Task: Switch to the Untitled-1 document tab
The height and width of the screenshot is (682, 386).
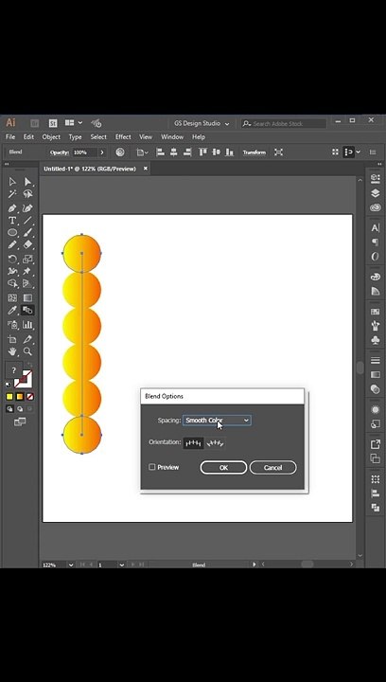Action: tap(90, 169)
